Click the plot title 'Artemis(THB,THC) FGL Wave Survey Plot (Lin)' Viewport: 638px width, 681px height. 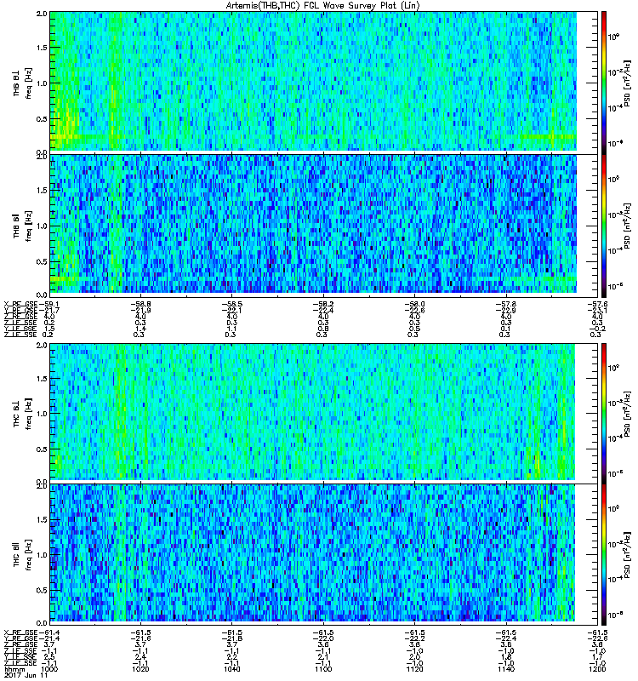click(323, 6)
